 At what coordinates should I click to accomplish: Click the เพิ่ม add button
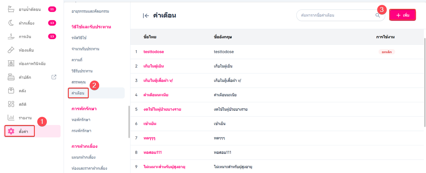(403, 15)
